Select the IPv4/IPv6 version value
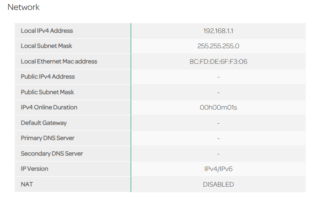The image size is (320, 209). 218,169
